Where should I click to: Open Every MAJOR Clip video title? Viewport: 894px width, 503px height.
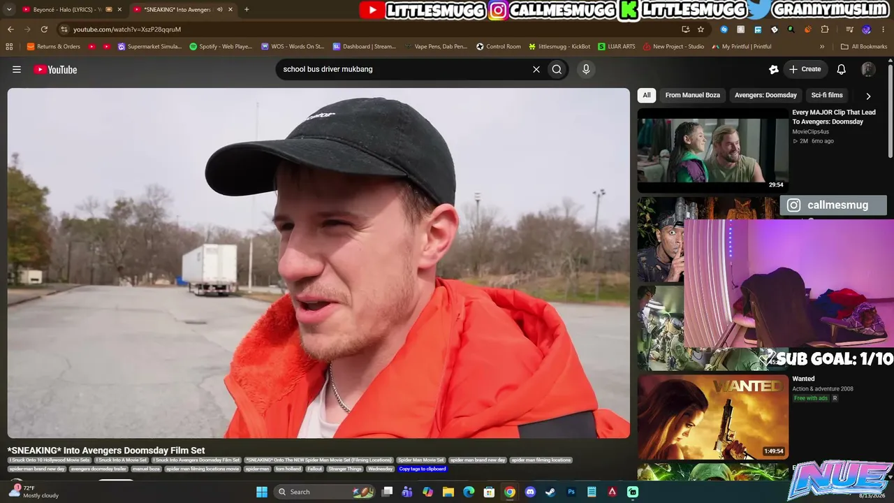pyautogui.click(x=834, y=117)
